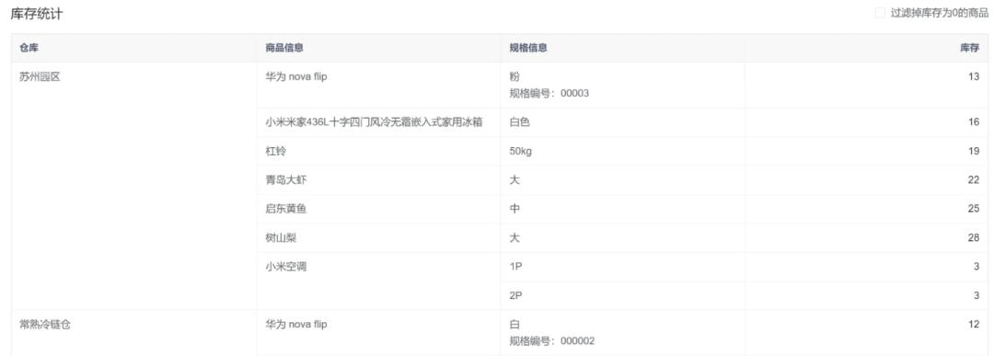Click stock value 12
994x356 pixels.
coord(974,325)
